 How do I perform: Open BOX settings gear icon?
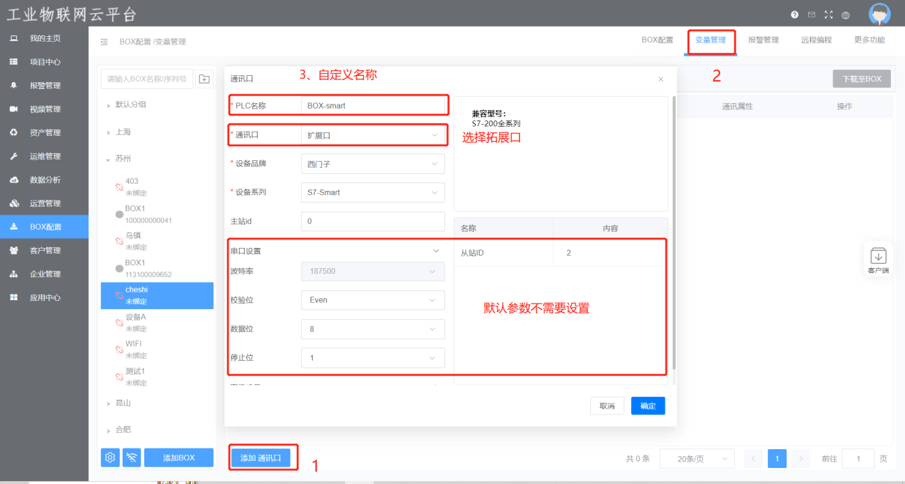pos(110,458)
